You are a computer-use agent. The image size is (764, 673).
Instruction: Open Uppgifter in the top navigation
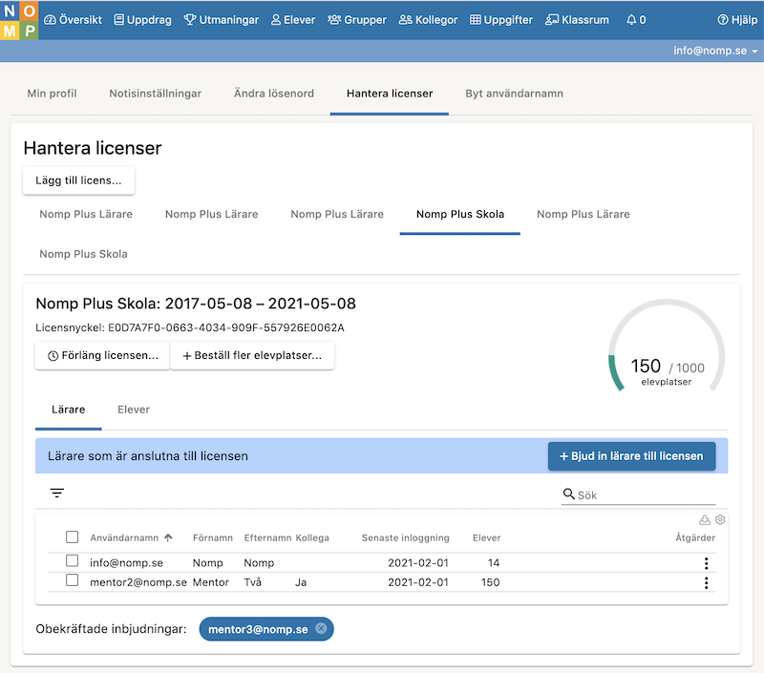[x=501, y=20]
